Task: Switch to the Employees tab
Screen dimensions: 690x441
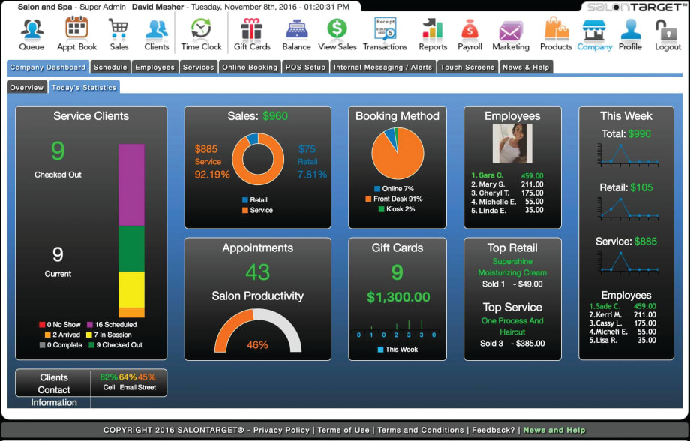Action: click(x=155, y=67)
